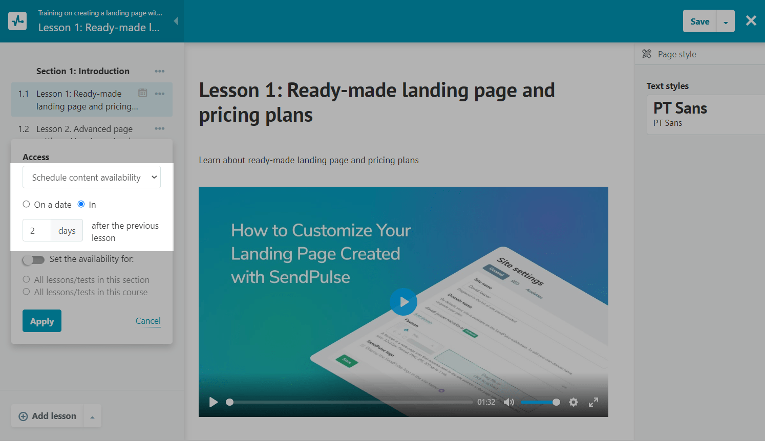Apply the access settings
The height and width of the screenshot is (441, 765).
click(42, 321)
